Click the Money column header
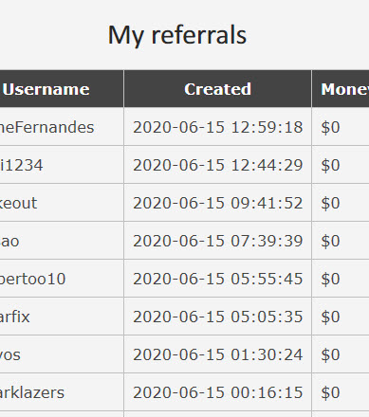Screen dimensions: 369x417 click(345, 89)
